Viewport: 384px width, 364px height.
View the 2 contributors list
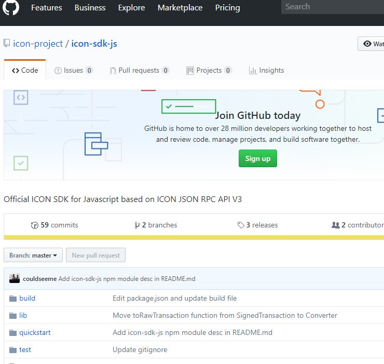[358, 225]
